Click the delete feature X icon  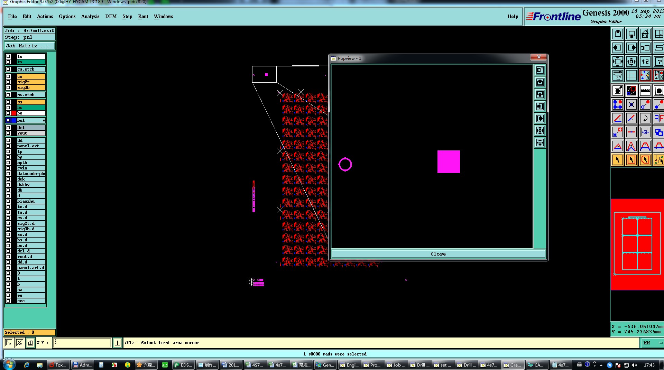[x=631, y=104]
